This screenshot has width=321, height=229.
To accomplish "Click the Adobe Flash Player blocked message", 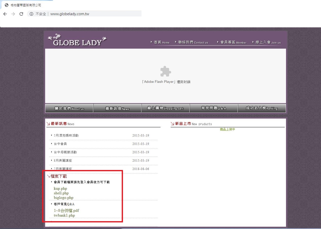I will pos(166,82).
